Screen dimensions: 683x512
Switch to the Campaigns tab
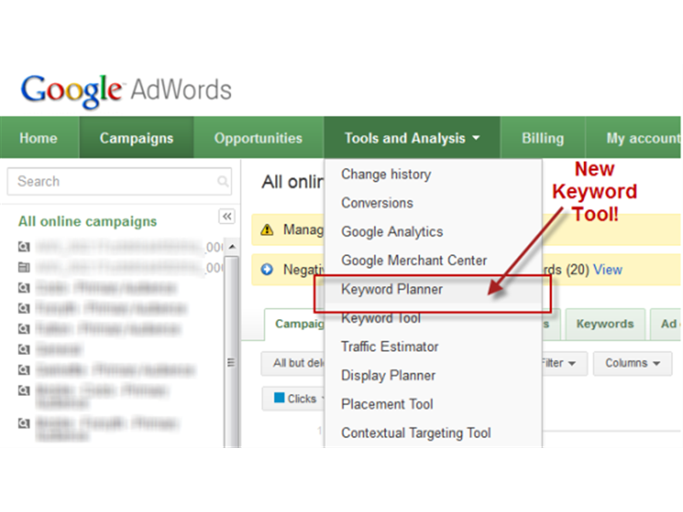pyautogui.click(x=137, y=137)
